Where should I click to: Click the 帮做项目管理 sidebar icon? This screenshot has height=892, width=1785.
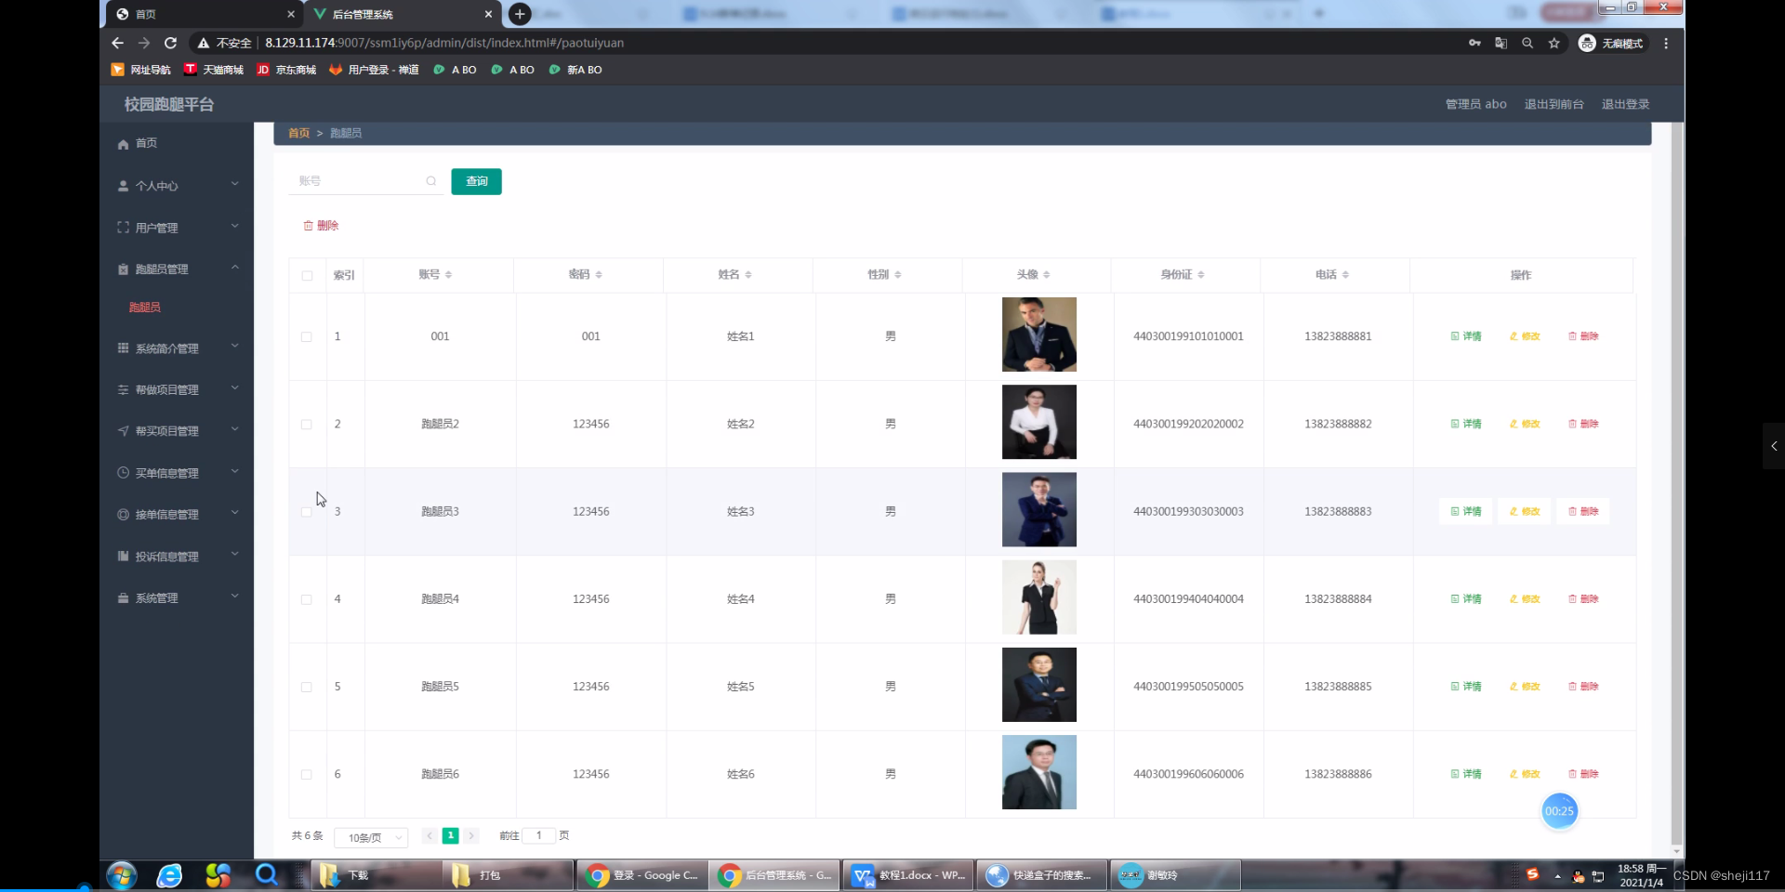point(123,390)
